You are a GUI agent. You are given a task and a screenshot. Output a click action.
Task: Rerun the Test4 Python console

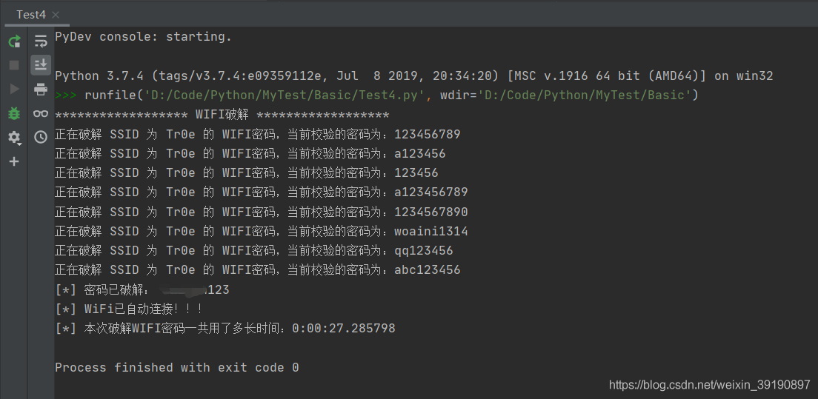click(14, 41)
